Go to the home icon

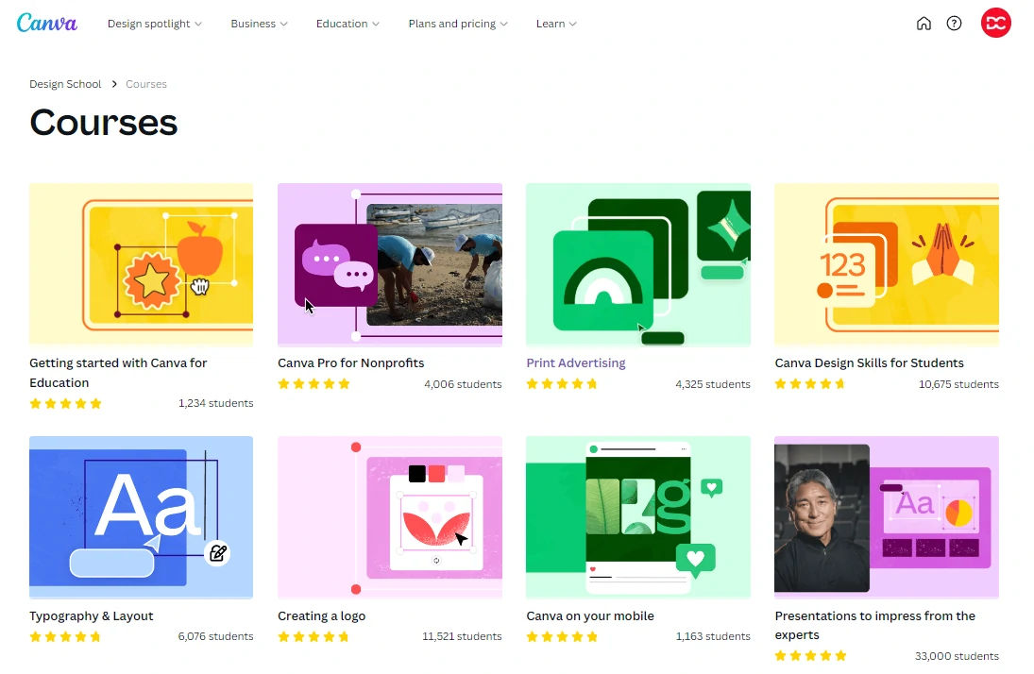coord(924,24)
